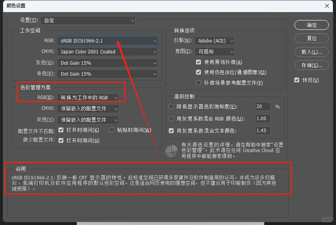This screenshot has width=336, height=225.
Task: Open the RGB working space dropdown sRGB IEC61966-2.1
Action: tap(107, 40)
